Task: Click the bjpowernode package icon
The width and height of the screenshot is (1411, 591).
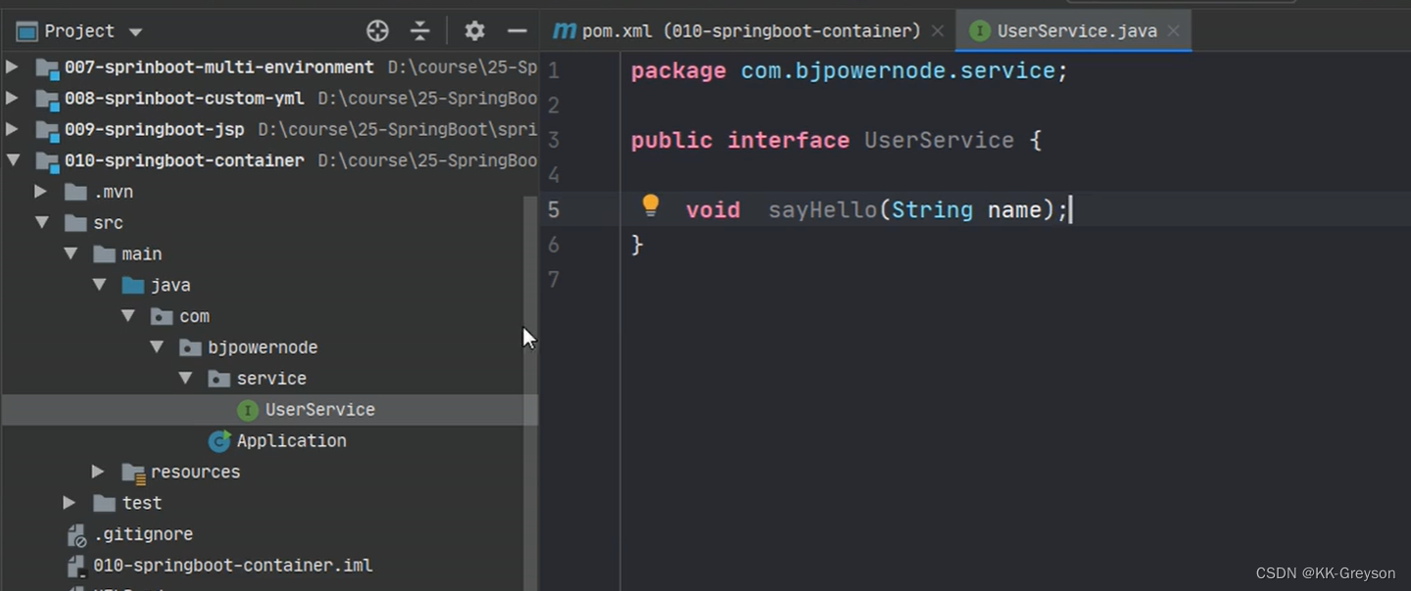Action: pyautogui.click(x=190, y=347)
